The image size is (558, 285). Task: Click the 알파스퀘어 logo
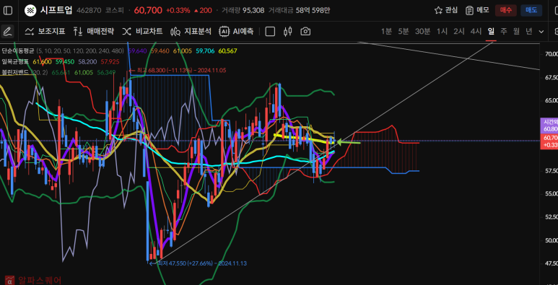34,280
